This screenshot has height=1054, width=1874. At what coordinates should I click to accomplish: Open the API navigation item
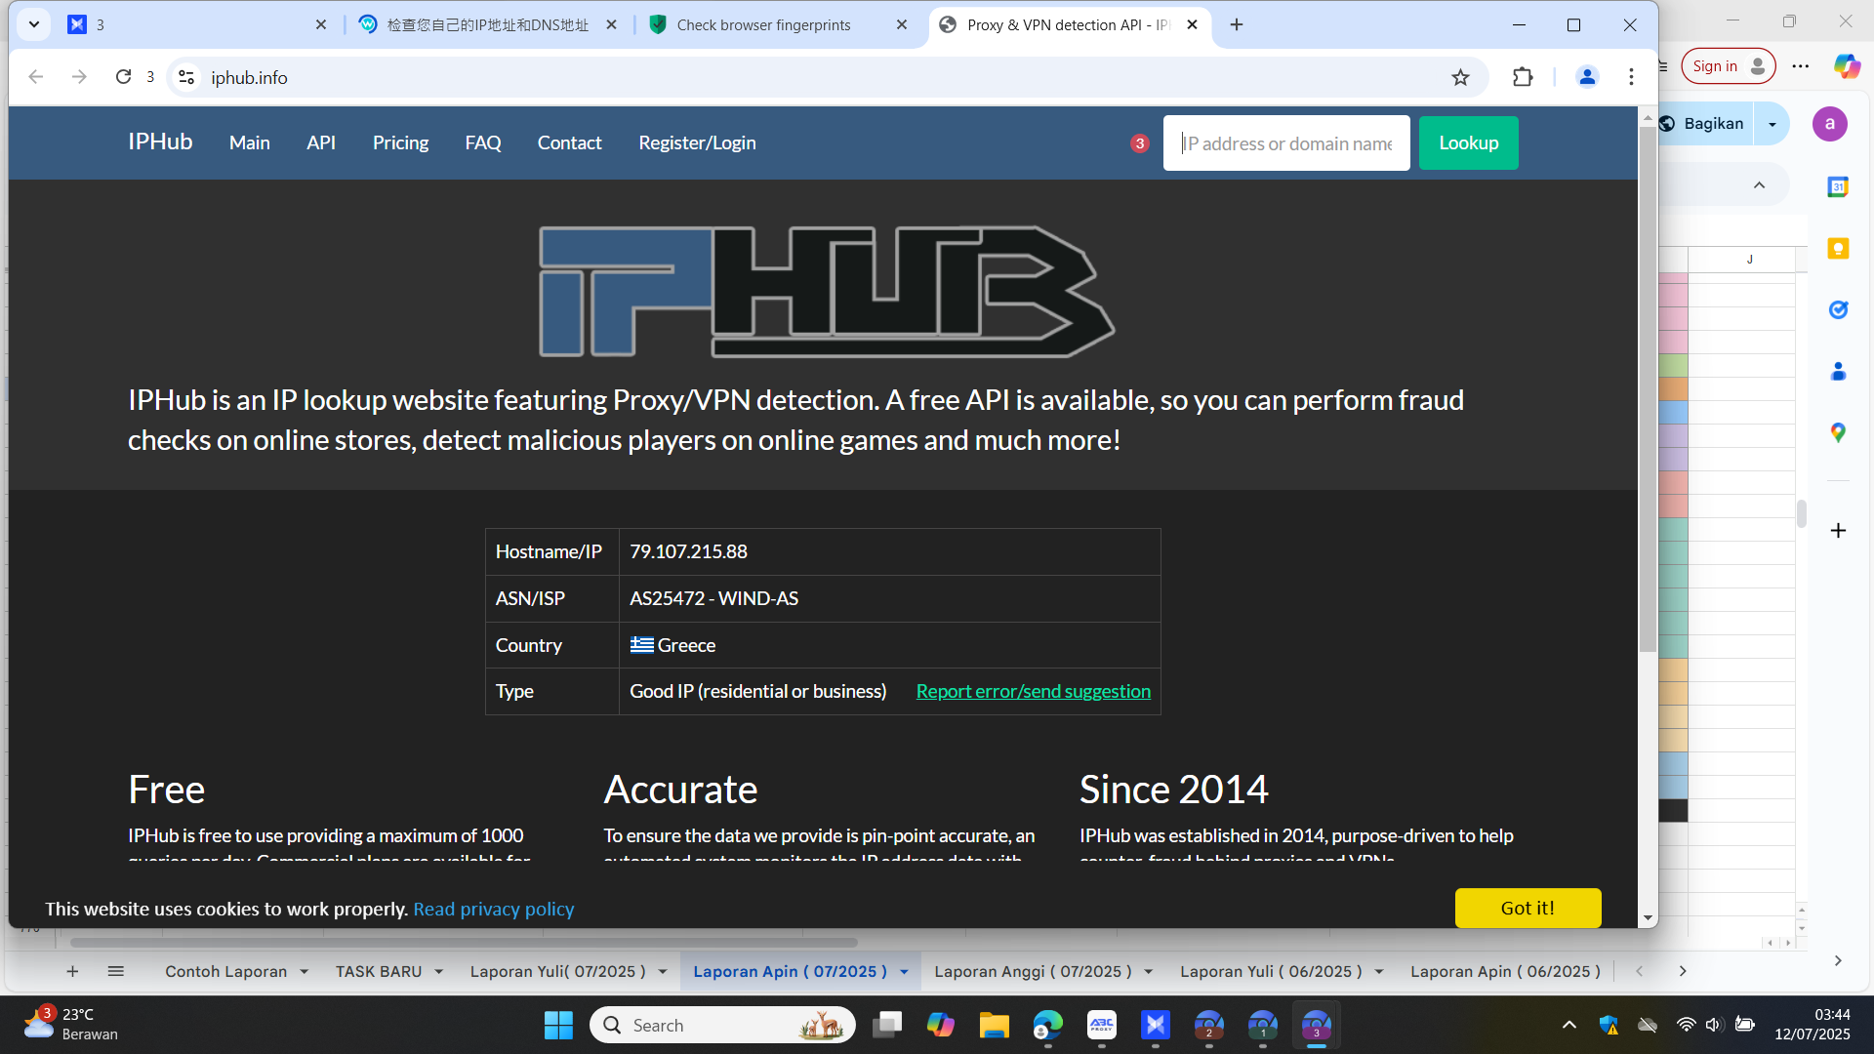pos(321,143)
